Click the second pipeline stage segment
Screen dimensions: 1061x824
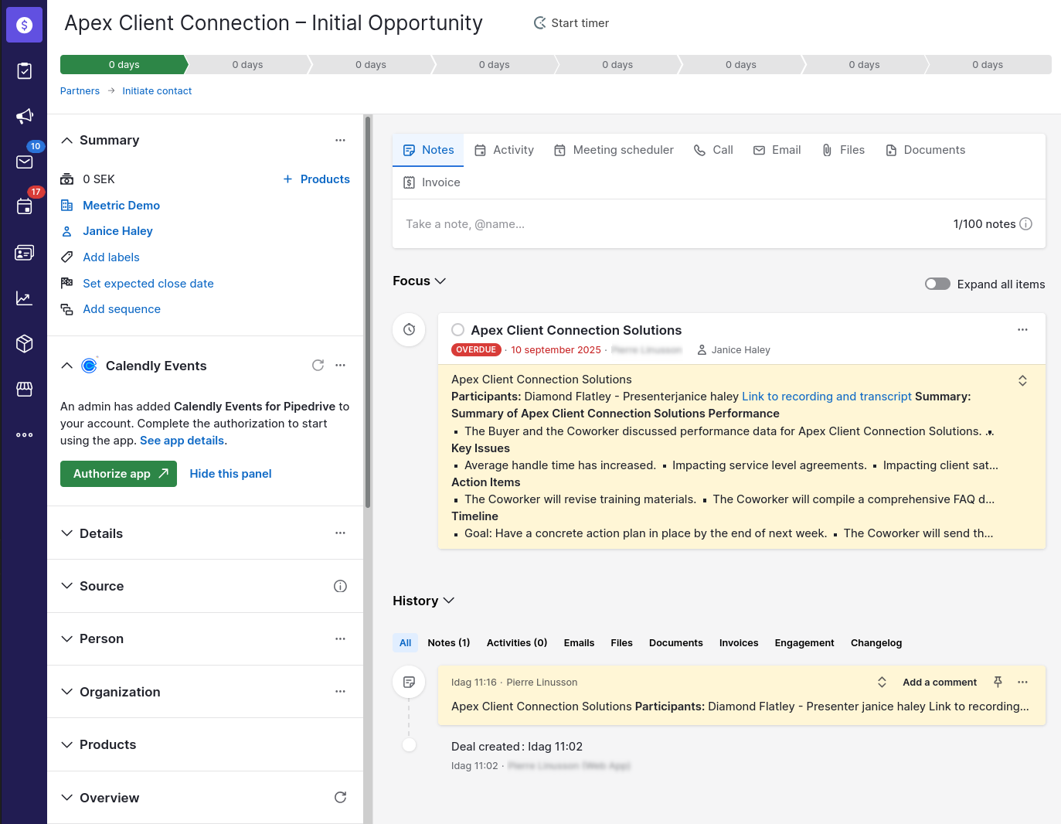[247, 65]
